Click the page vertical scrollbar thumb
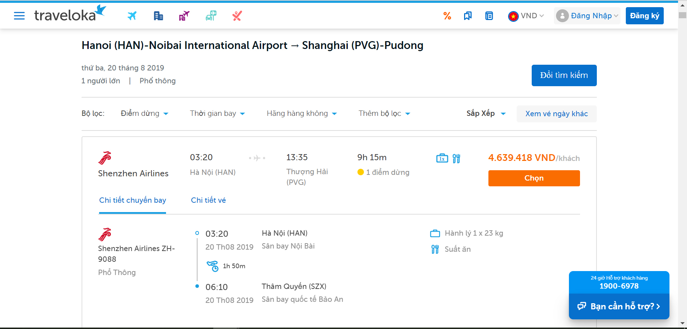 coord(682,15)
